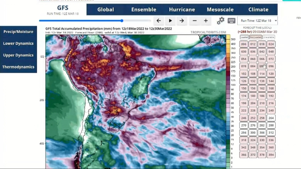This screenshot has width=301, height=169.
Task: Select forecast hour 366
Action: pos(243,155)
